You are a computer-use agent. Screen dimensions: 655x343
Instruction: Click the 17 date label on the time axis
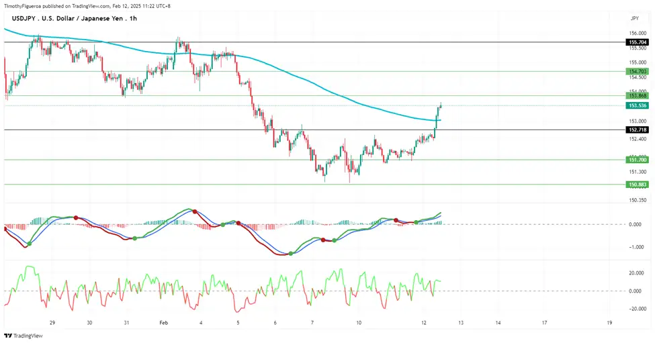545,323
